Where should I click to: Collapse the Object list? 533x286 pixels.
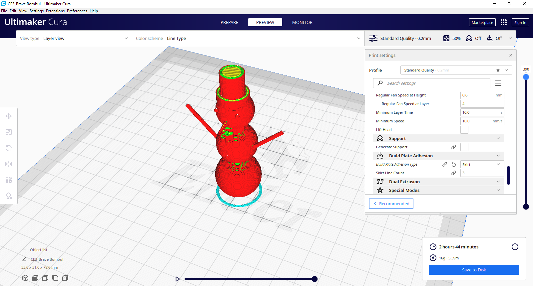click(24, 249)
